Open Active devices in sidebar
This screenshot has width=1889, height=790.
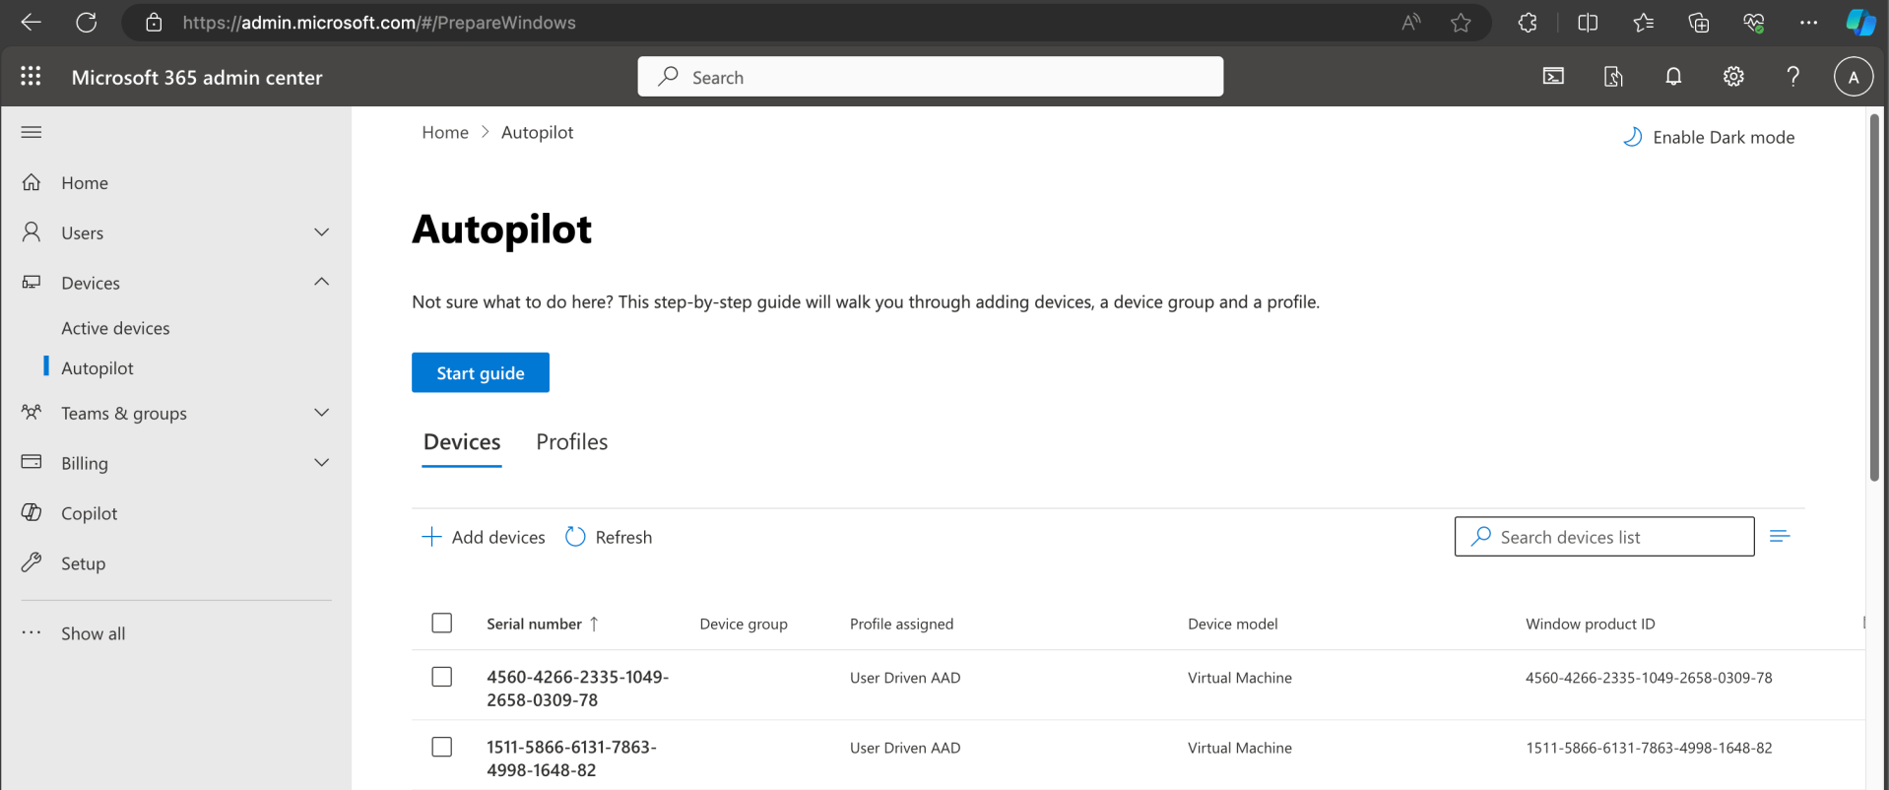tap(115, 328)
